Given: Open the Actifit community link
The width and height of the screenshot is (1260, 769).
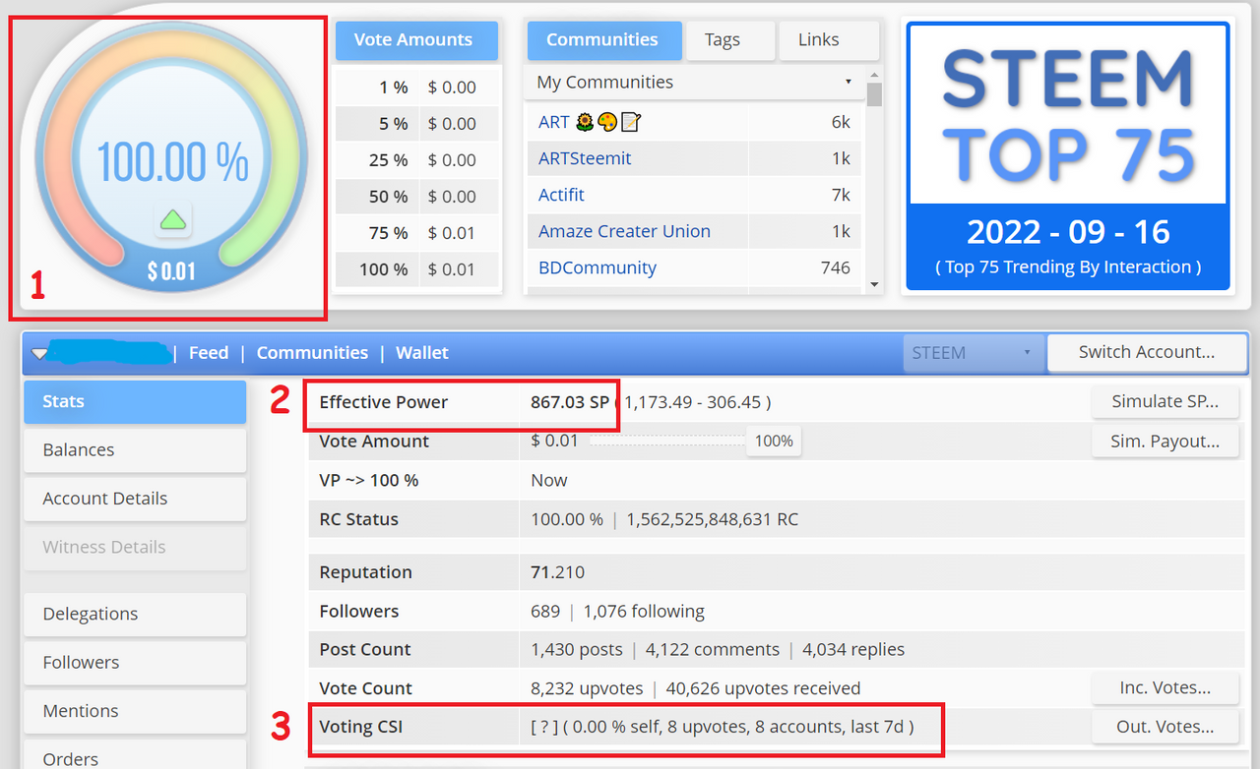Looking at the screenshot, I should point(561,195).
